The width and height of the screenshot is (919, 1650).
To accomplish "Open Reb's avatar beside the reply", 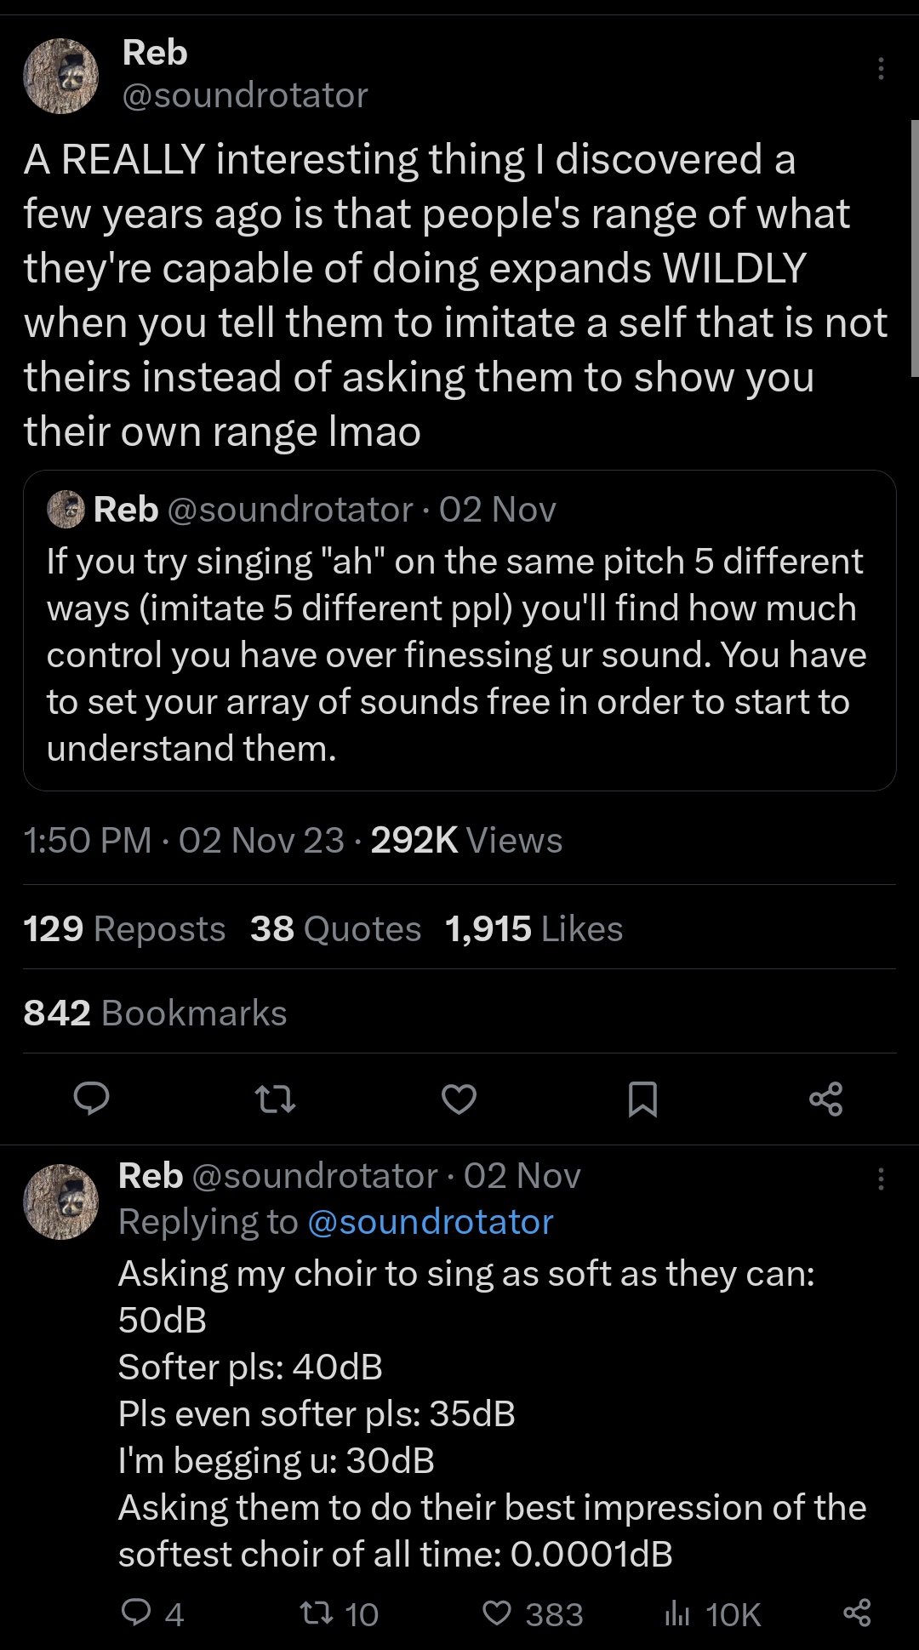I will tap(60, 1202).
